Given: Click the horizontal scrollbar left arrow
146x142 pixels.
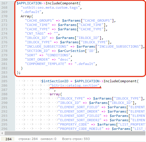Looking at the screenshot, I should (2, 133).
